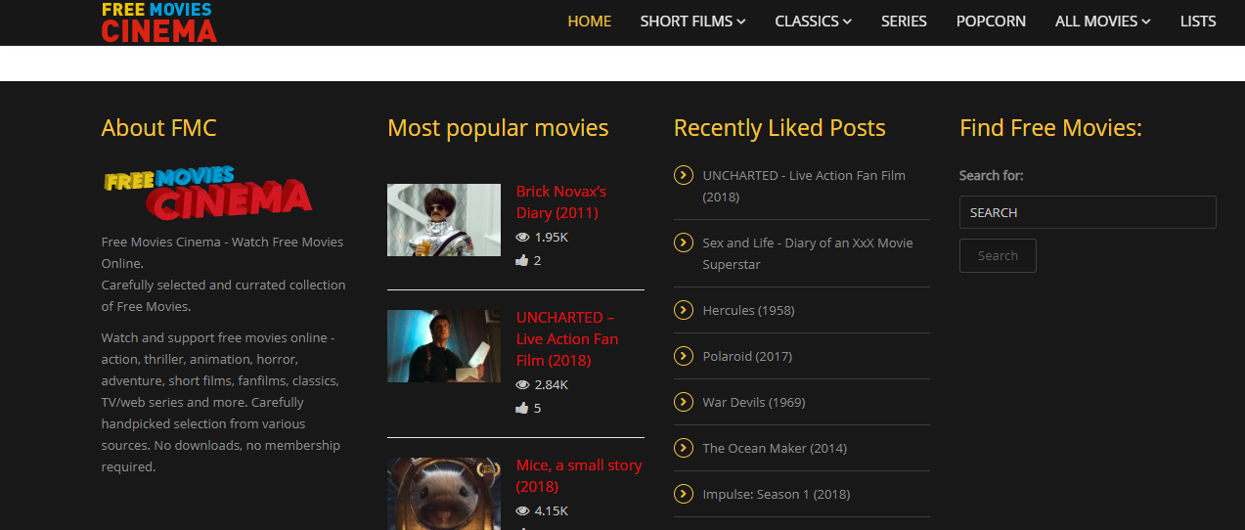Click arrow icon beside War Devils (1969)
Viewport: 1245px width, 530px height.
coord(684,402)
